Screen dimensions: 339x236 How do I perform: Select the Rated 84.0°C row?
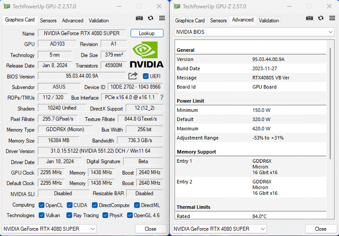click(x=251, y=215)
